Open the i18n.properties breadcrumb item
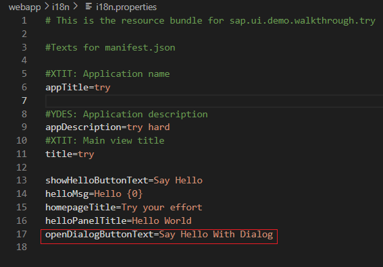Viewport: 383px width, 267px height. click(126, 7)
